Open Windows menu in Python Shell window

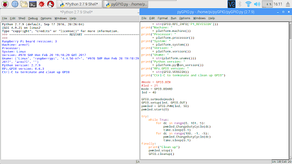pos(60,18)
